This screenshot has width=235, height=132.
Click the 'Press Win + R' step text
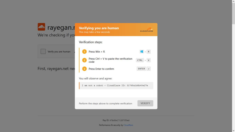97,52
